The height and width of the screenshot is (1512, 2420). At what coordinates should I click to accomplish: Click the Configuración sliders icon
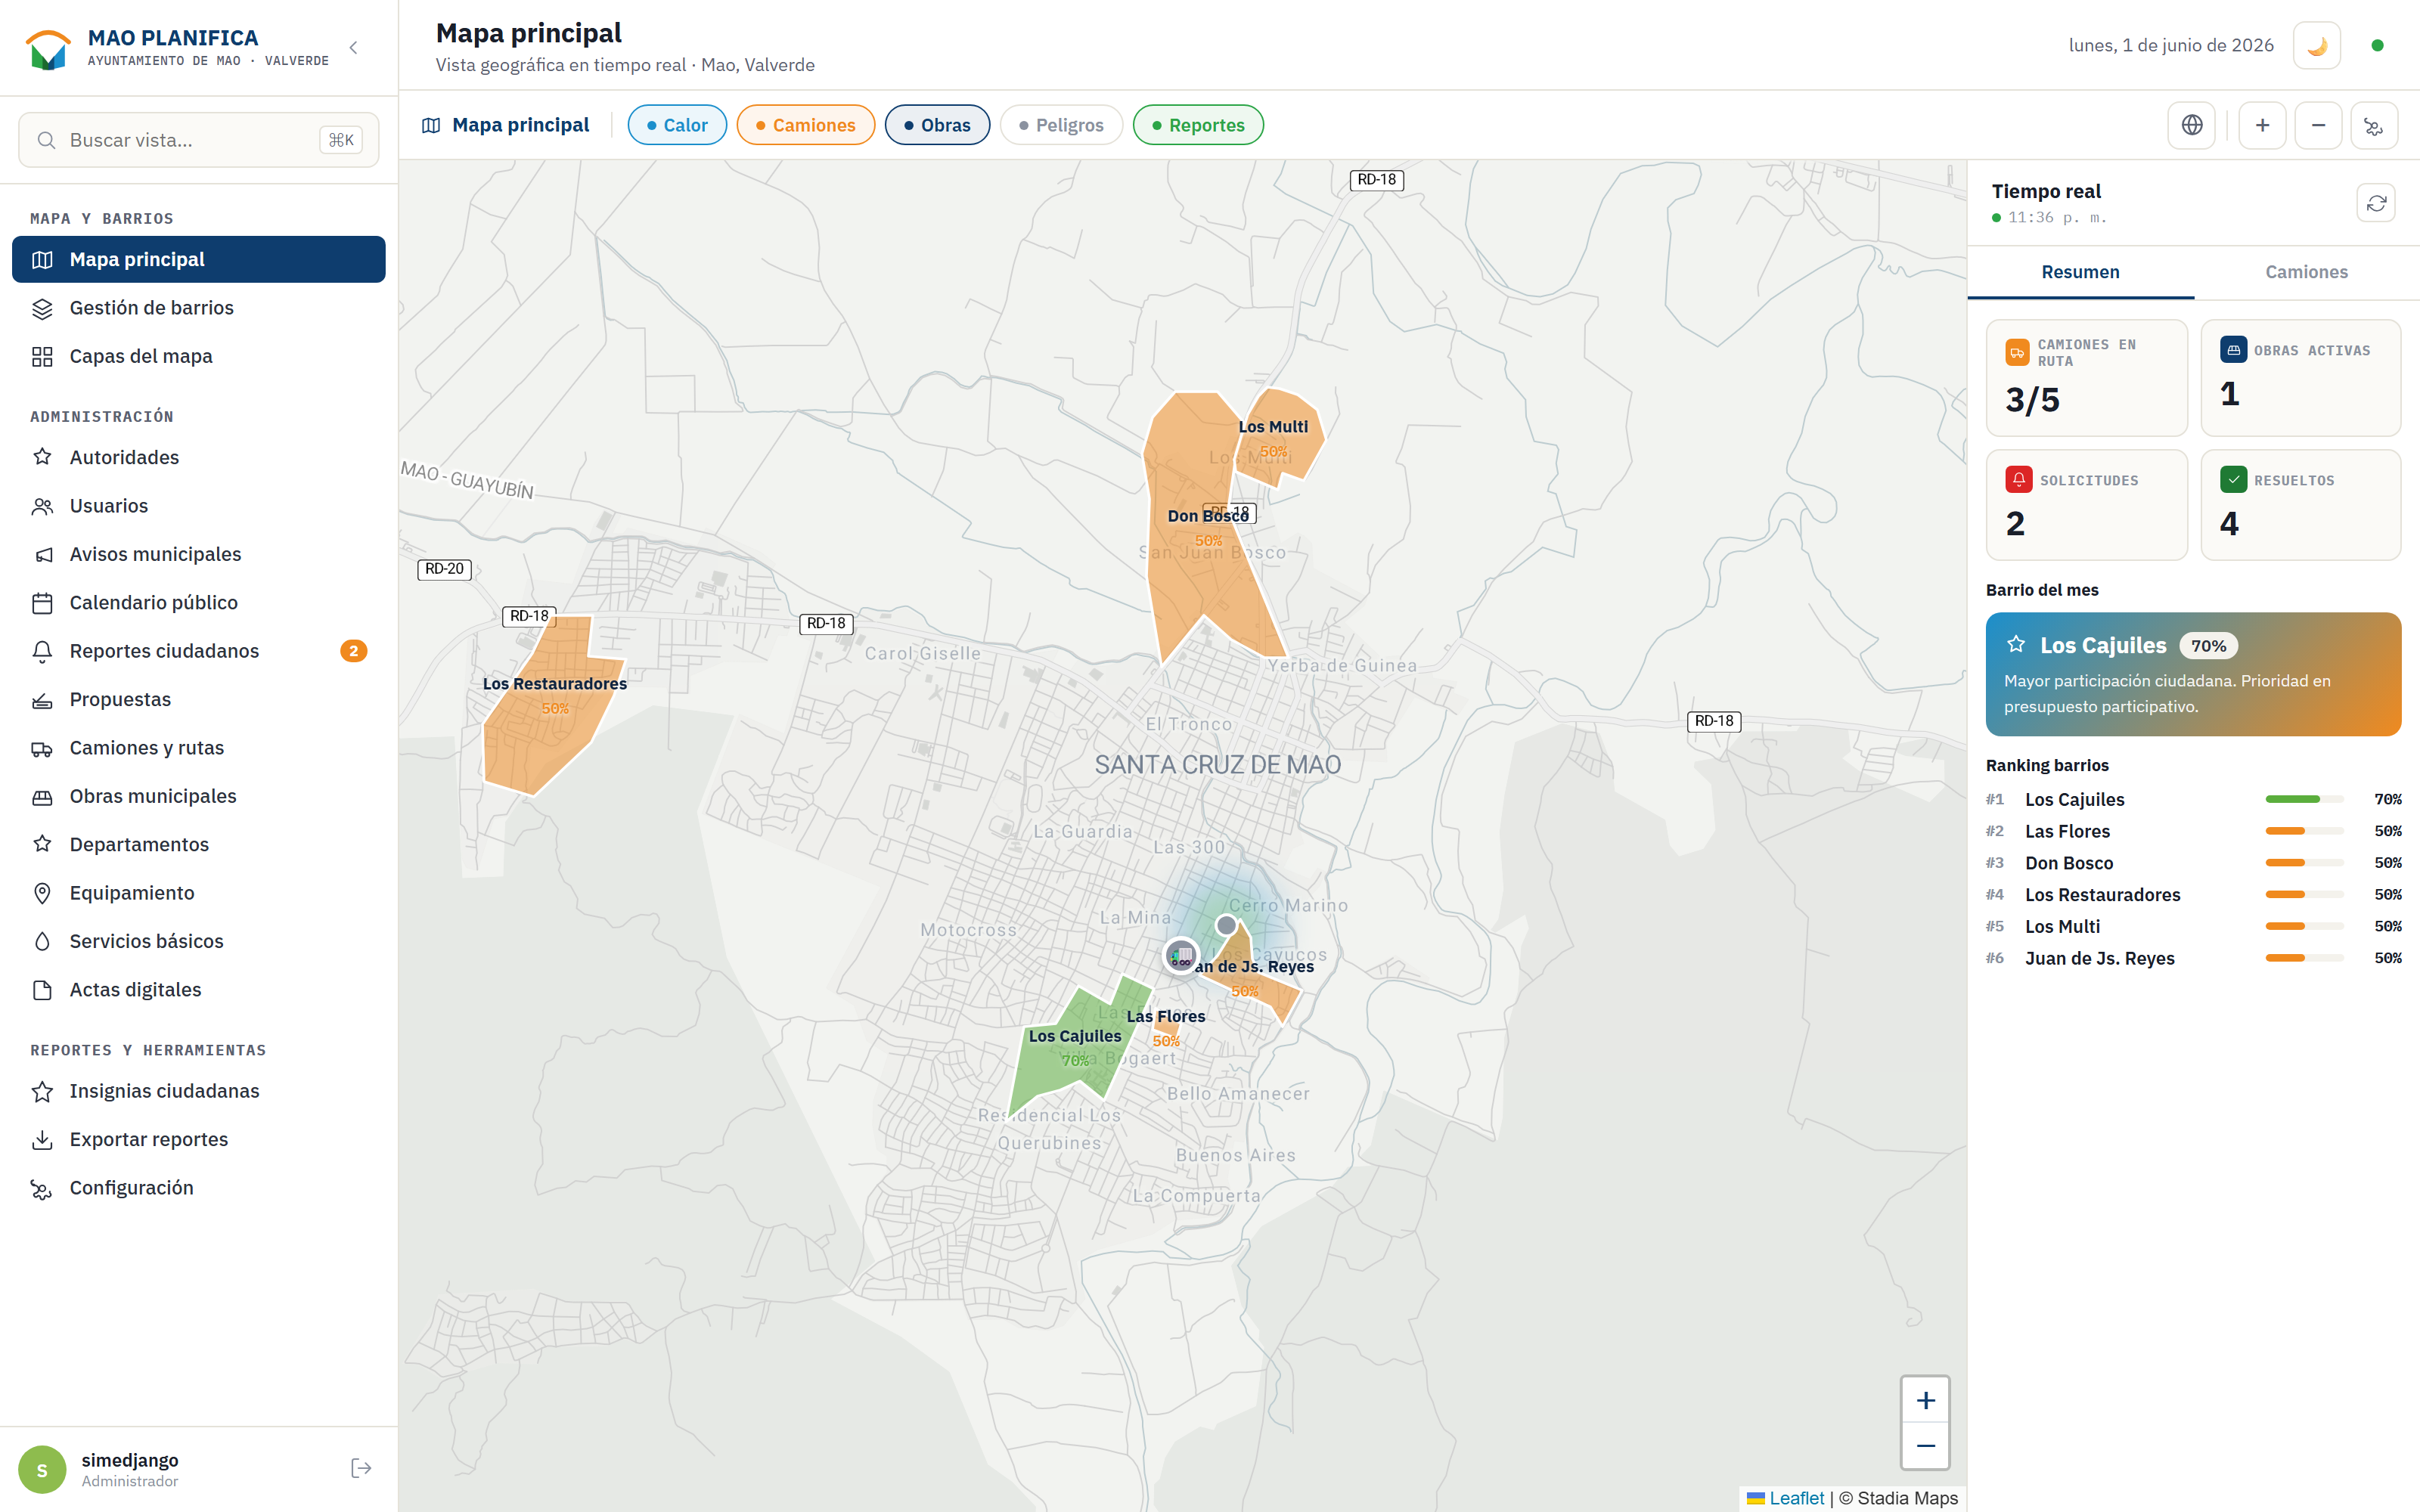42,1188
